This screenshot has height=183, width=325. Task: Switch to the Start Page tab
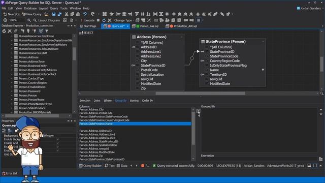[x=88, y=26]
